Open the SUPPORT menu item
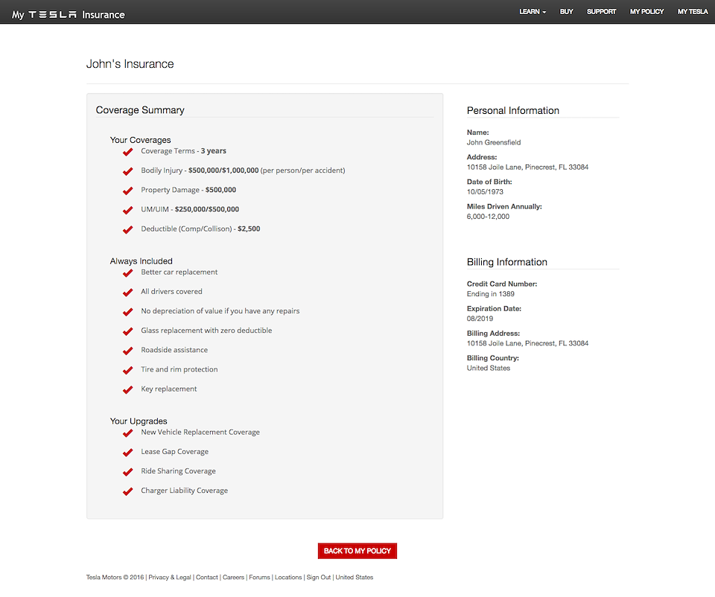 (x=601, y=12)
